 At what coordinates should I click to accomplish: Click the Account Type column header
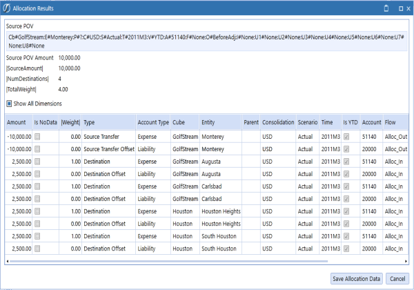152,122
